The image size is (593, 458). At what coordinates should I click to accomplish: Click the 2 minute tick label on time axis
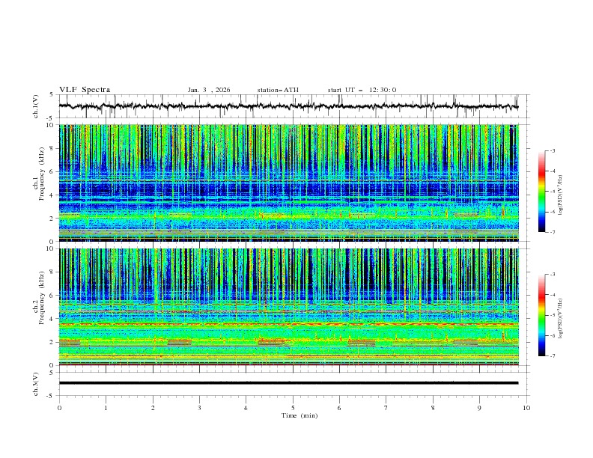(x=153, y=408)
